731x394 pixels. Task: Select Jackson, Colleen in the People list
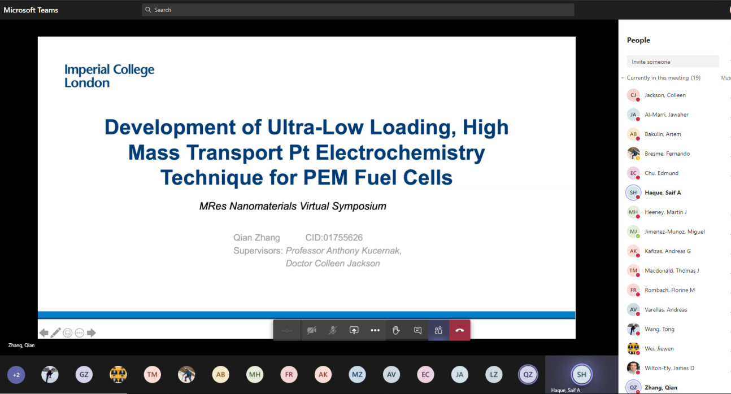665,95
